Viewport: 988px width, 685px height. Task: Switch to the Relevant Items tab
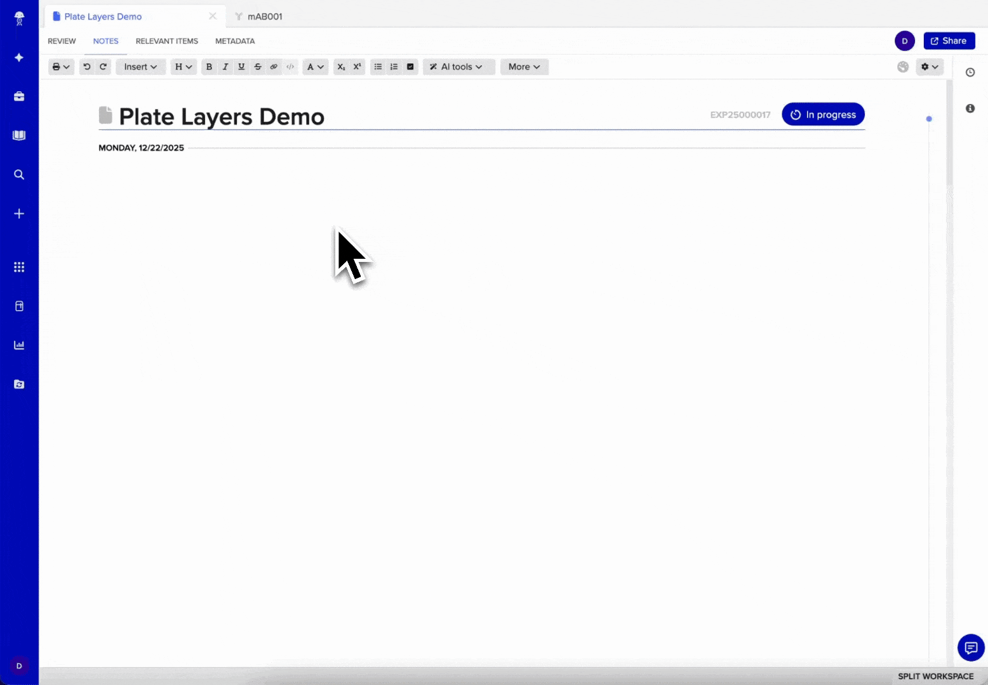click(166, 41)
